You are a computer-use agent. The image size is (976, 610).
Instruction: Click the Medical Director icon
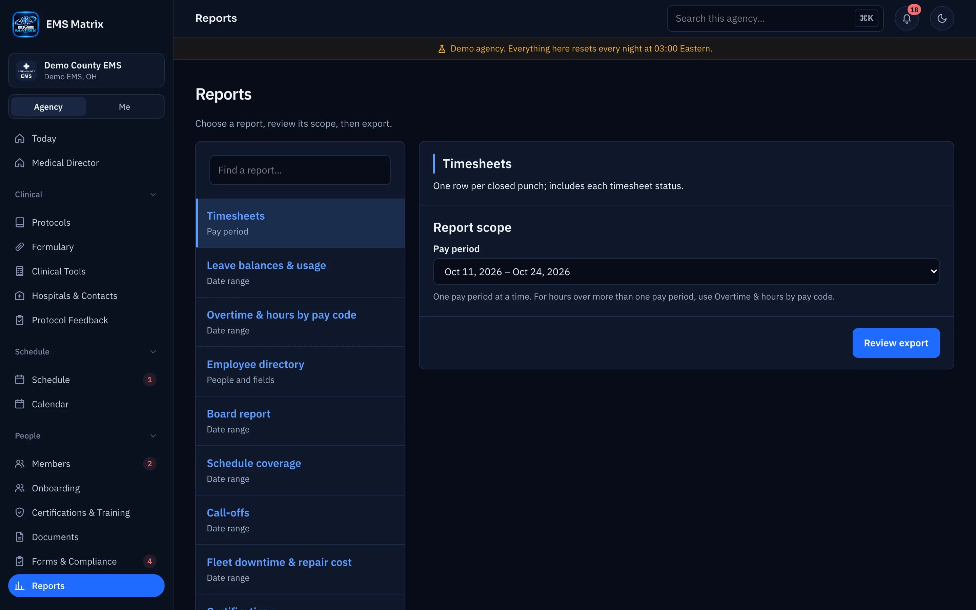20,163
